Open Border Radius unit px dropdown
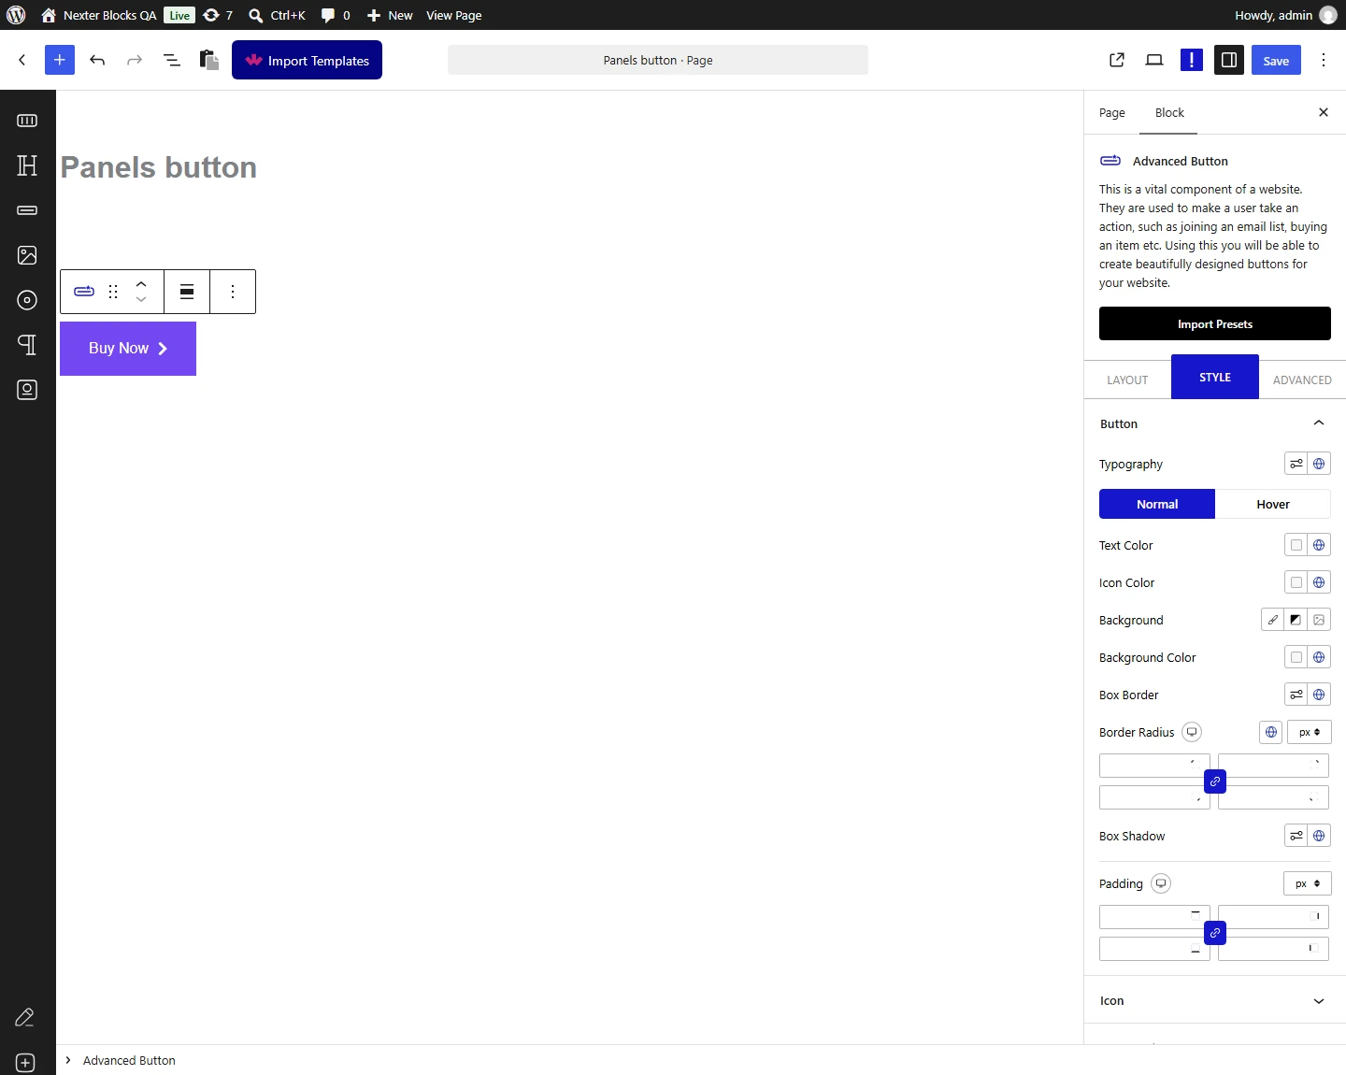Image resolution: width=1346 pixels, height=1075 pixels. pos(1310,732)
